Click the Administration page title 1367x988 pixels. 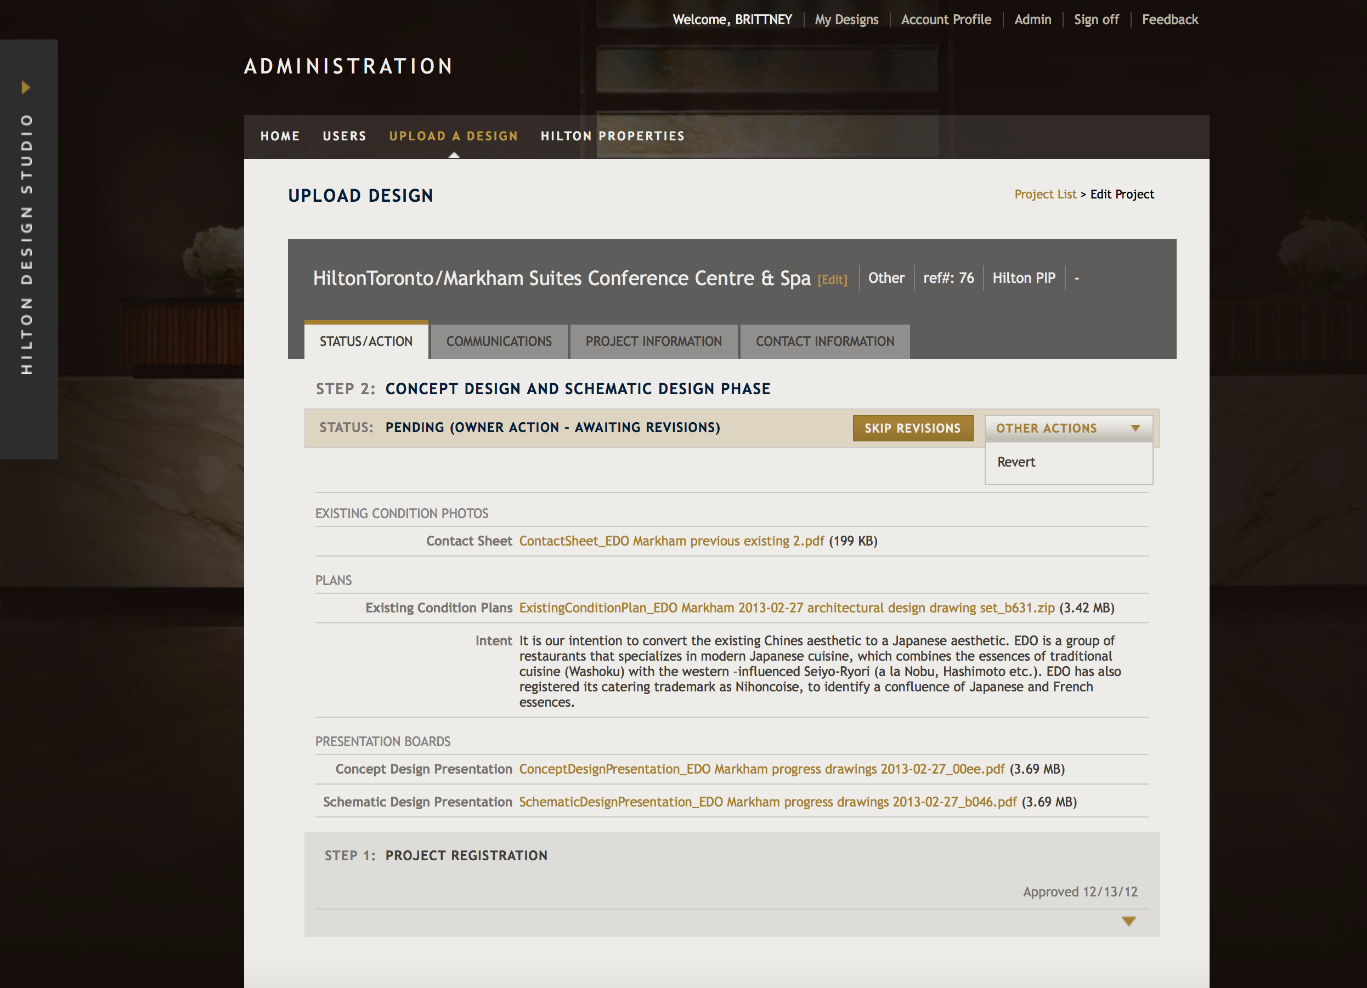pyautogui.click(x=348, y=66)
